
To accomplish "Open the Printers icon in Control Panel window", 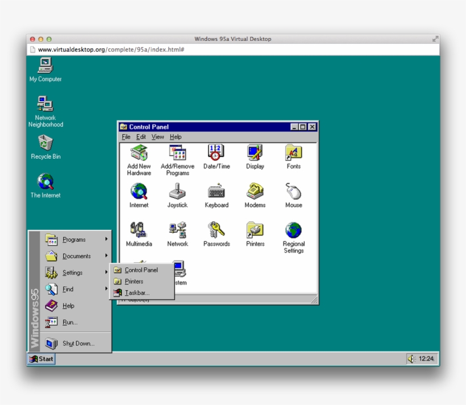I will [255, 234].
